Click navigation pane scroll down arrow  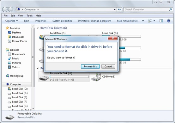tap(33, 109)
